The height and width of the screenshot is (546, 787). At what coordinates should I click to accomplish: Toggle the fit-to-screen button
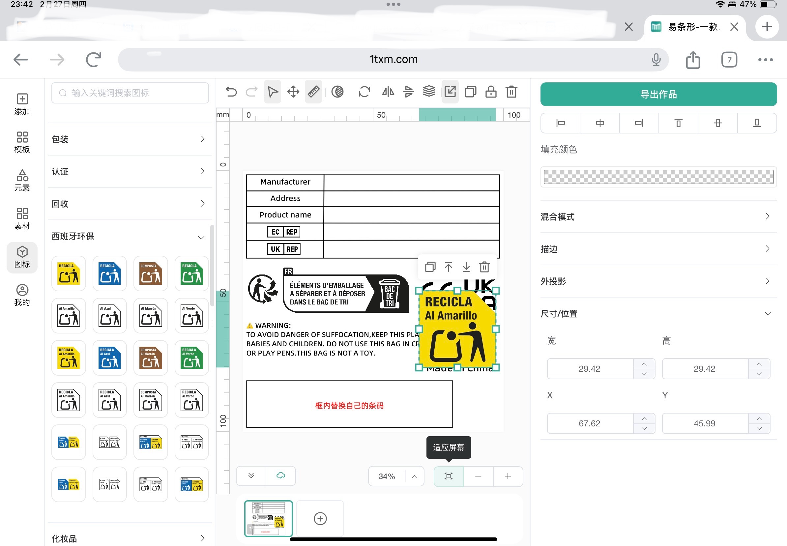[x=448, y=476]
